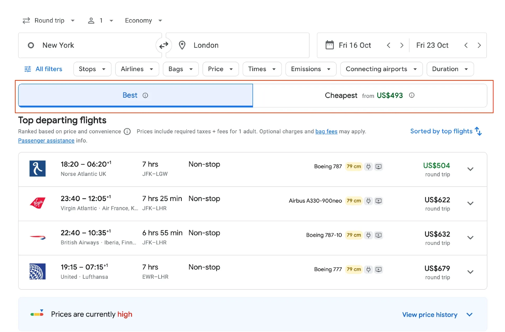Screen dimensions: 505x332
Task: Open the Round trip dropdown
Action: [x=49, y=20]
